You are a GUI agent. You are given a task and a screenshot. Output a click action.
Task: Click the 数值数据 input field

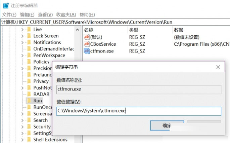139,111
